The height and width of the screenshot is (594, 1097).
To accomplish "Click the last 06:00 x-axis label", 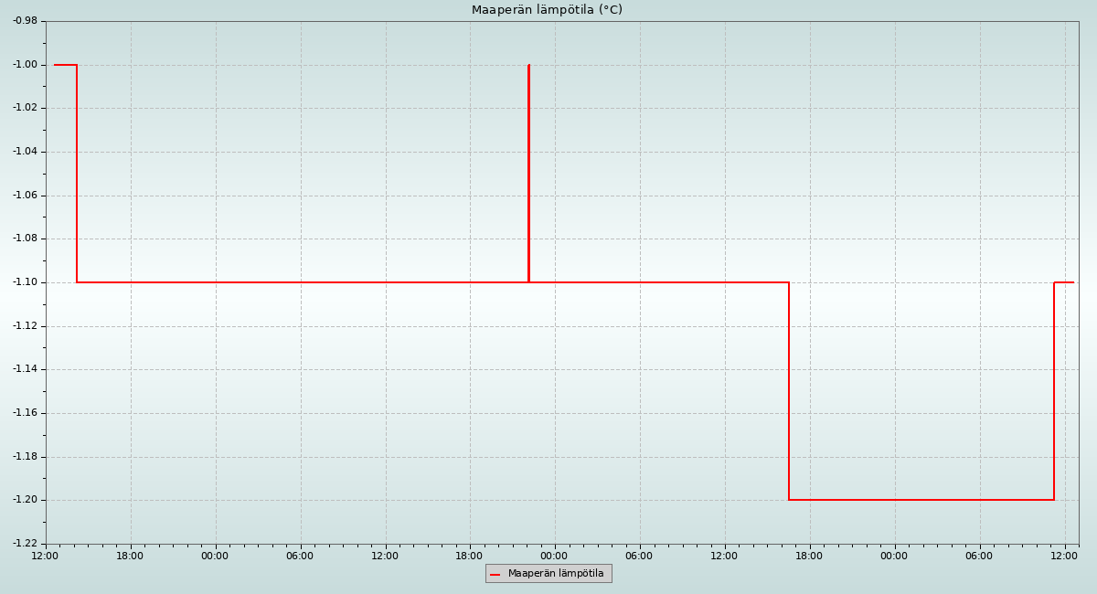I will 979,556.
